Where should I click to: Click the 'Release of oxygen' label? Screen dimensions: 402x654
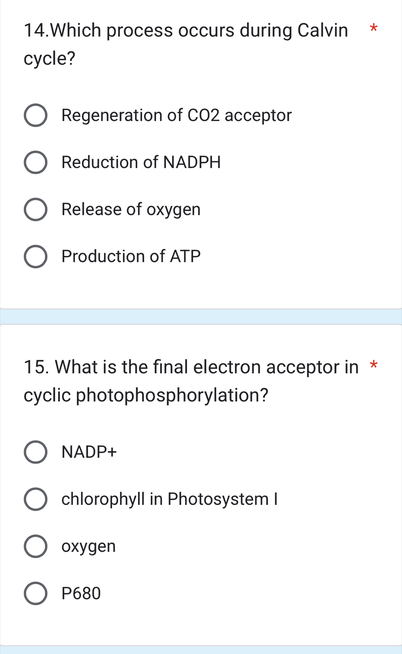131,209
